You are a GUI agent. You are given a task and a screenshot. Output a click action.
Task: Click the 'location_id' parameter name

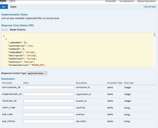pos(9,101)
